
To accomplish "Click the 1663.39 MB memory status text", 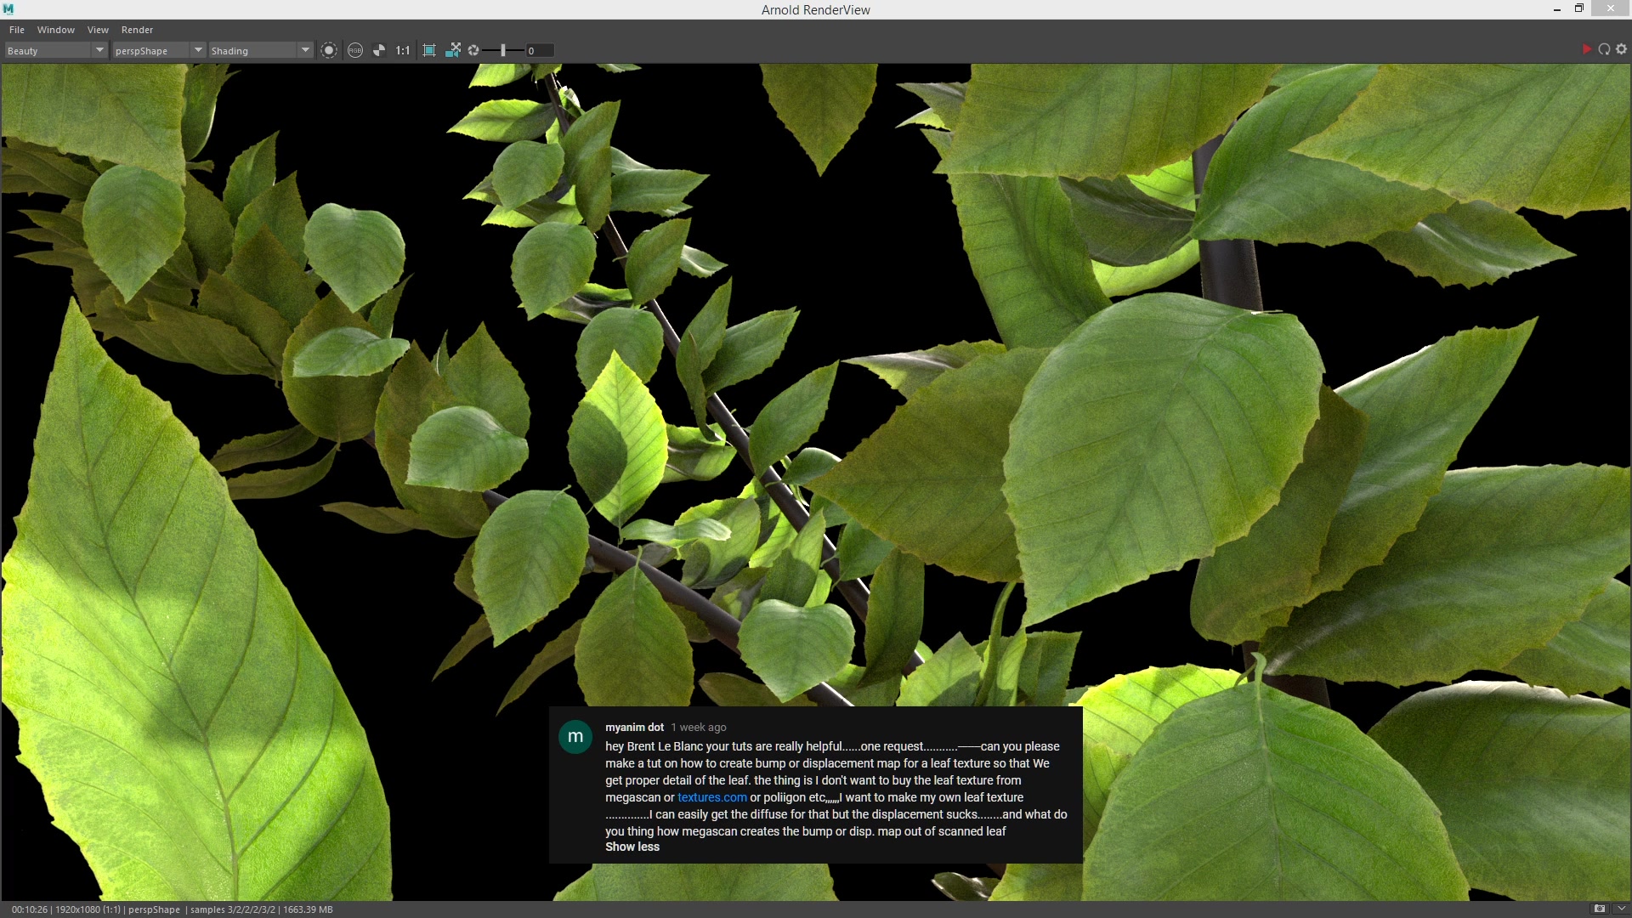I will click(308, 909).
